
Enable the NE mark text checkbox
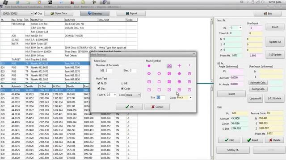(122, 83)
